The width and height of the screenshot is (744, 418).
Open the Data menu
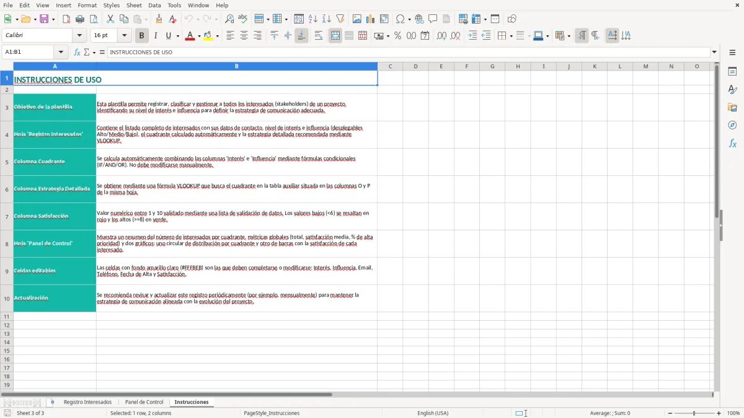(x=154, y=5)
